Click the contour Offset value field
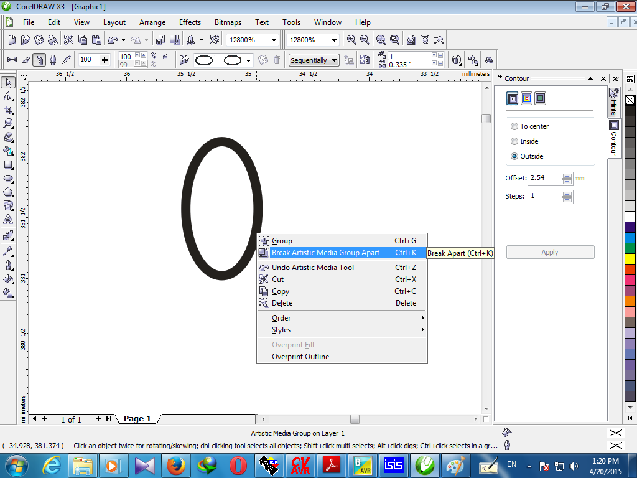The width and height of the screenshot is (637, 478). tap(544, 178)
